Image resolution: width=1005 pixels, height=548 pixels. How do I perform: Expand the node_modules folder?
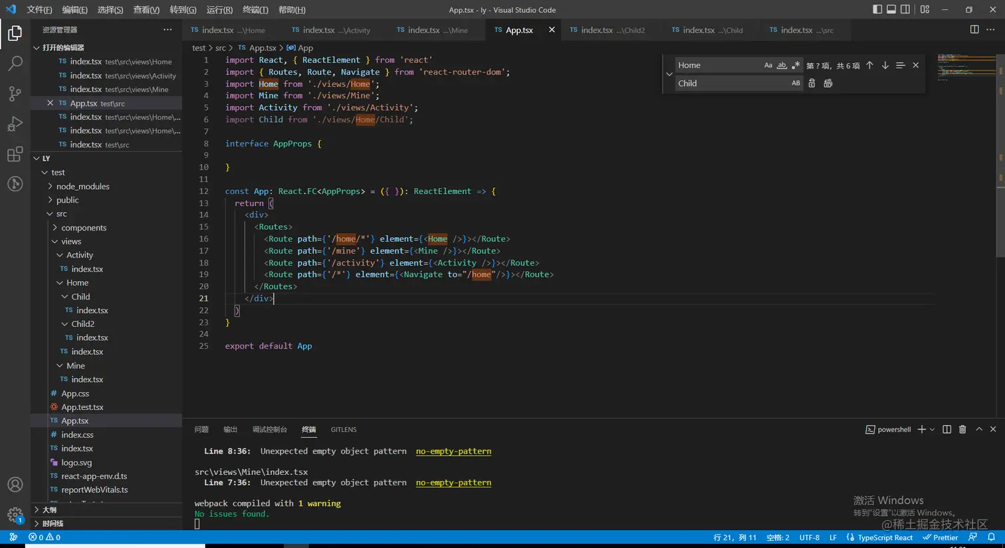coord(82,186)
